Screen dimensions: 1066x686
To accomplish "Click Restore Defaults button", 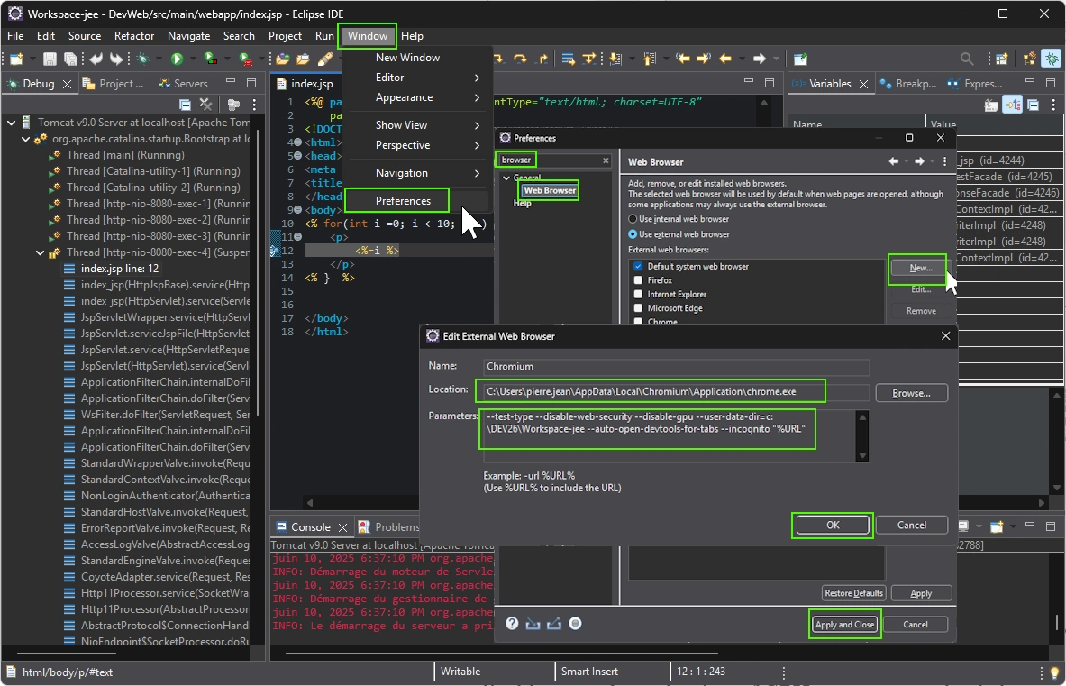I will click(854, 593).
